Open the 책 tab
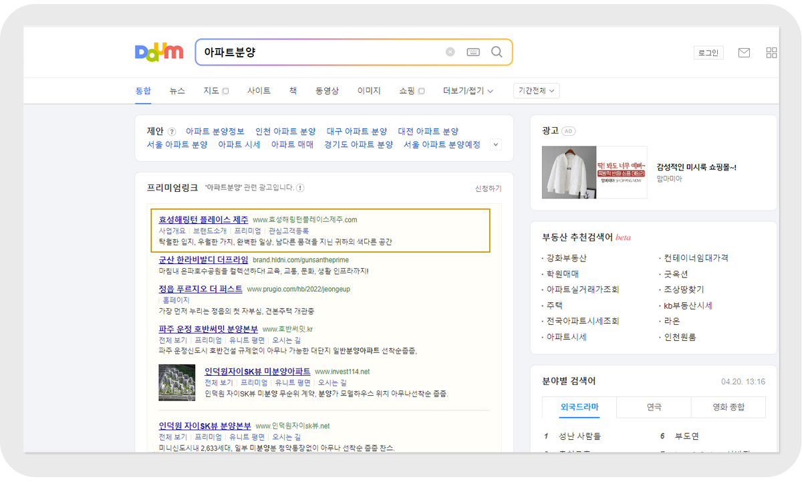Image resolution: width=802 pixels, height=484 pixels. coord(293,91)
